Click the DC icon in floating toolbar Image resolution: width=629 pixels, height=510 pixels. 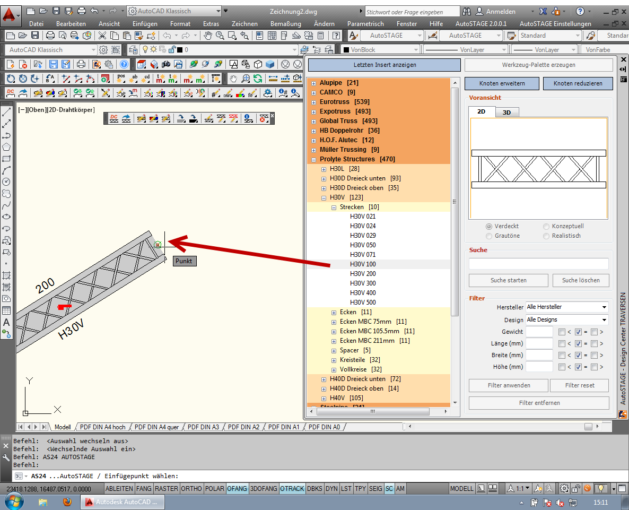click(x=113, y=118)
